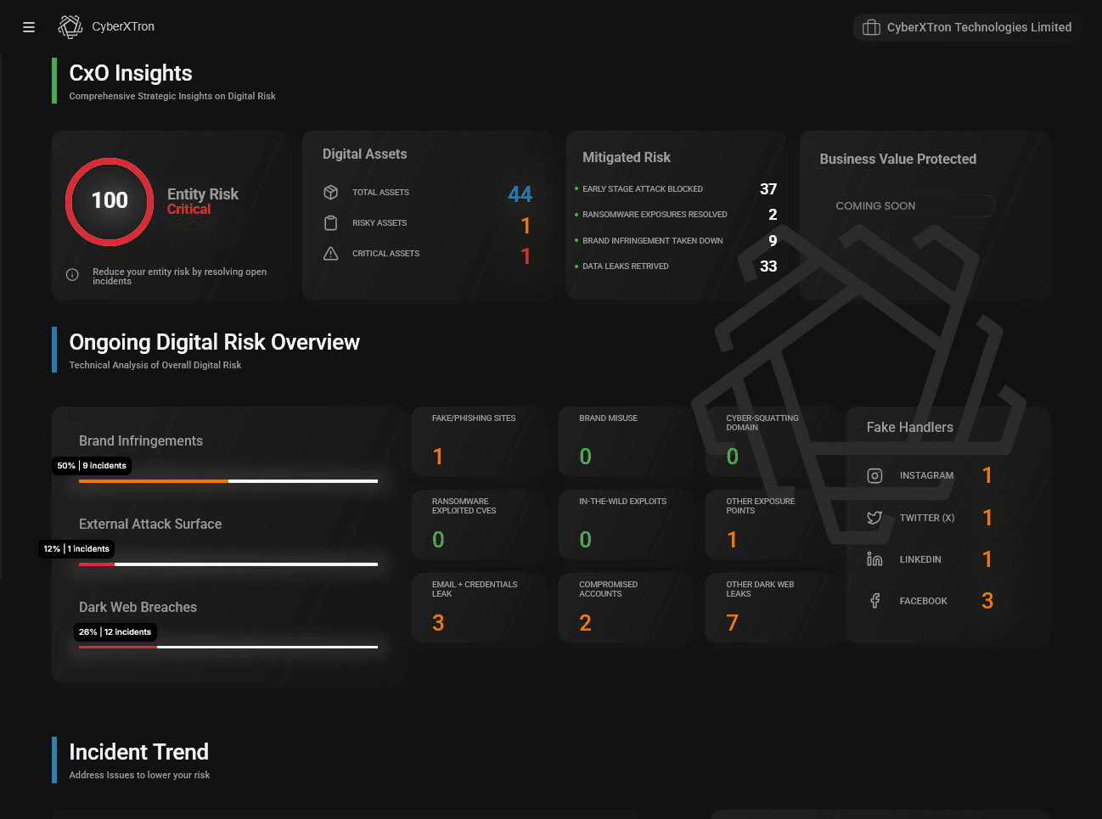Click the Entity Risk gauge showing 100
This screenshot has height=819, width=1102.
[110, 202]
